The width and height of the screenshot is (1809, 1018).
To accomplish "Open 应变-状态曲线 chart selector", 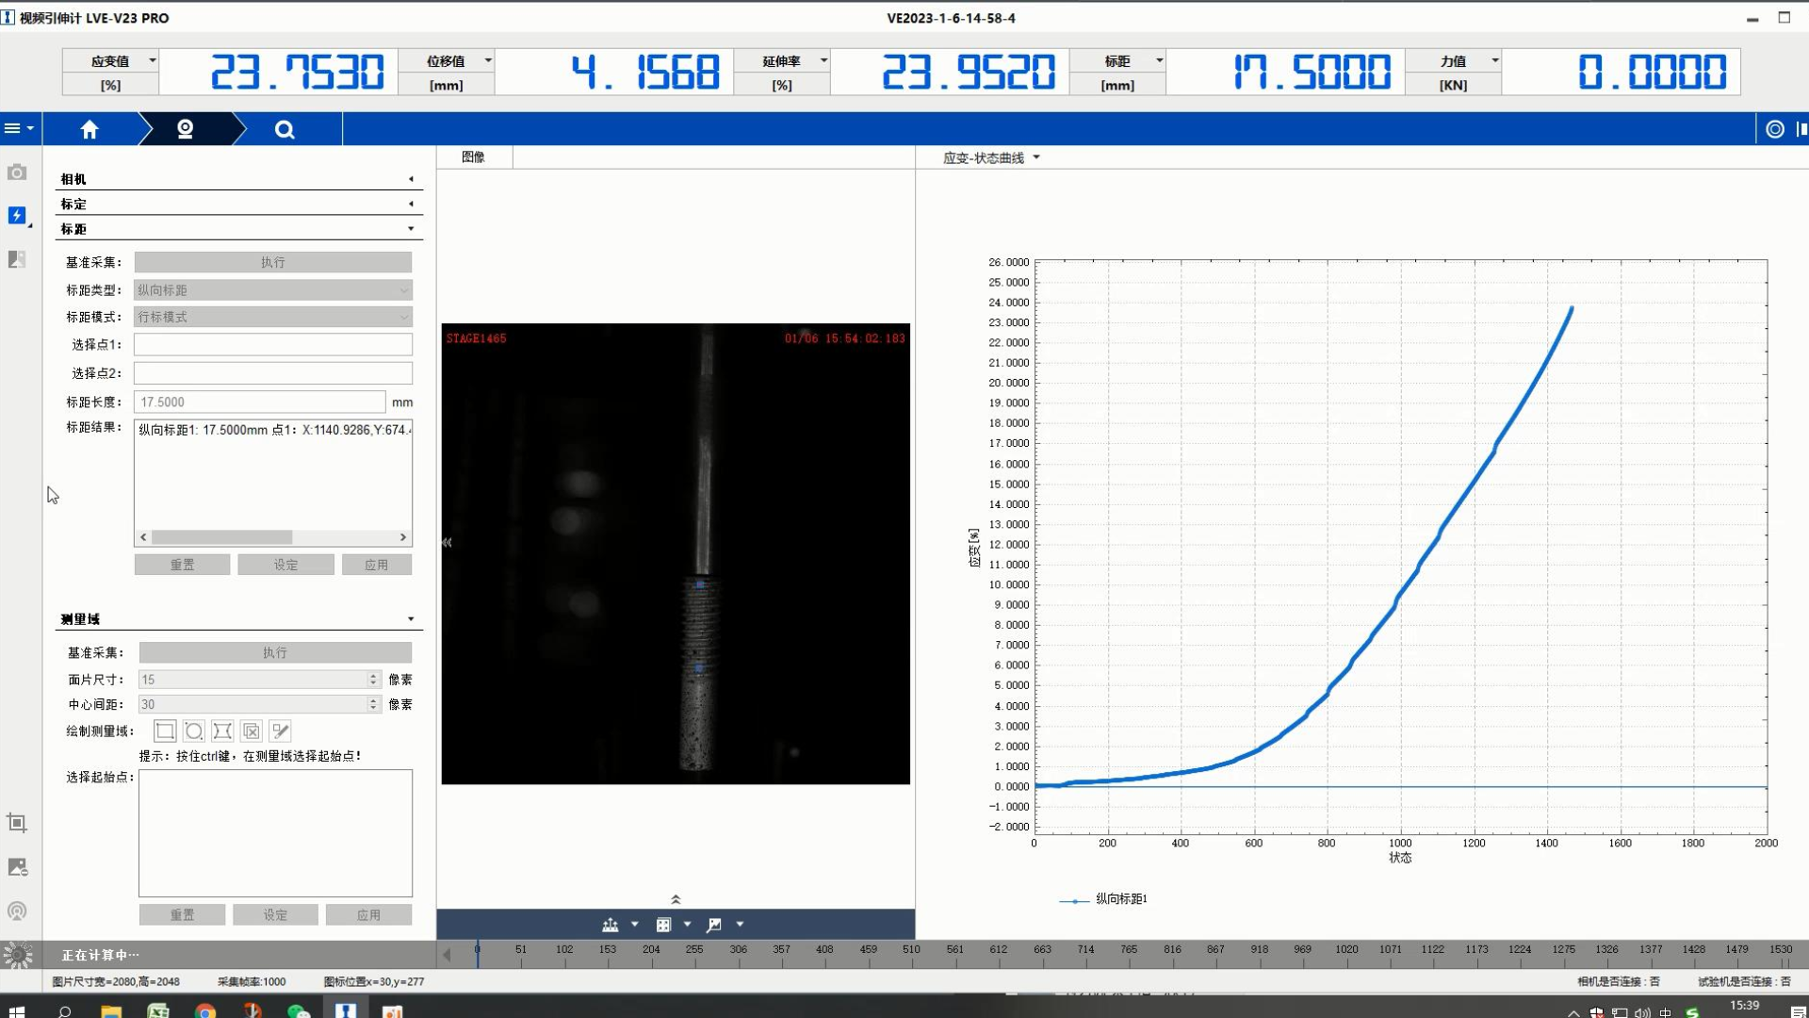I will (991, 157).
